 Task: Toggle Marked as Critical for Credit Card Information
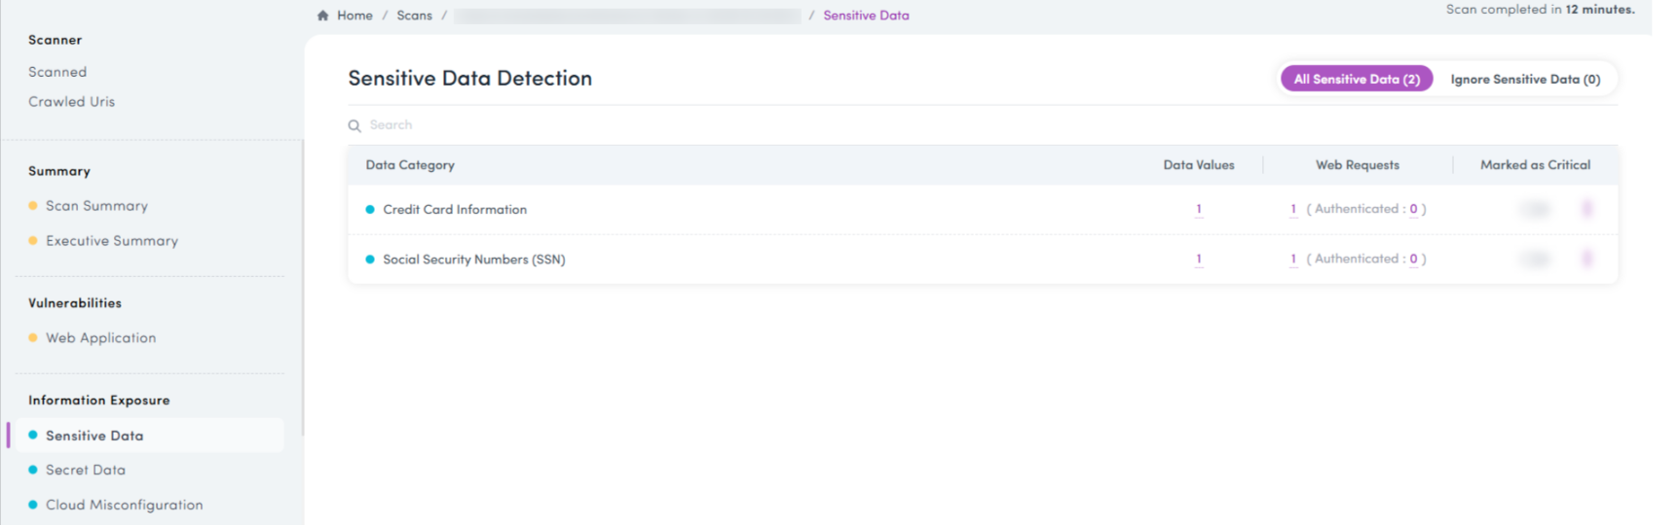(1535, 209)
